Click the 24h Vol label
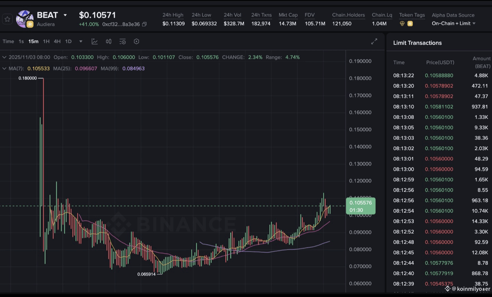 coord(232,15)
